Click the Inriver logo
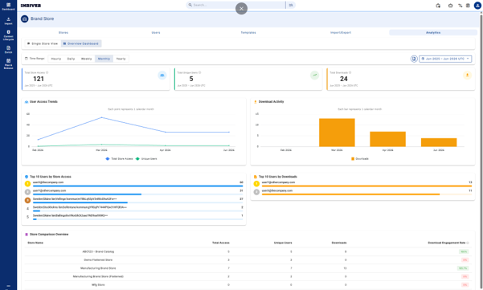 (x=31, y=6)
